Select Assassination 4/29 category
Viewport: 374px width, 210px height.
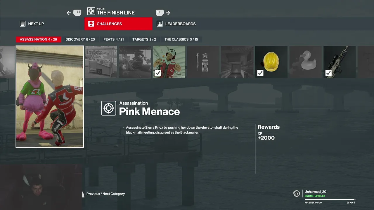(38, 39)
